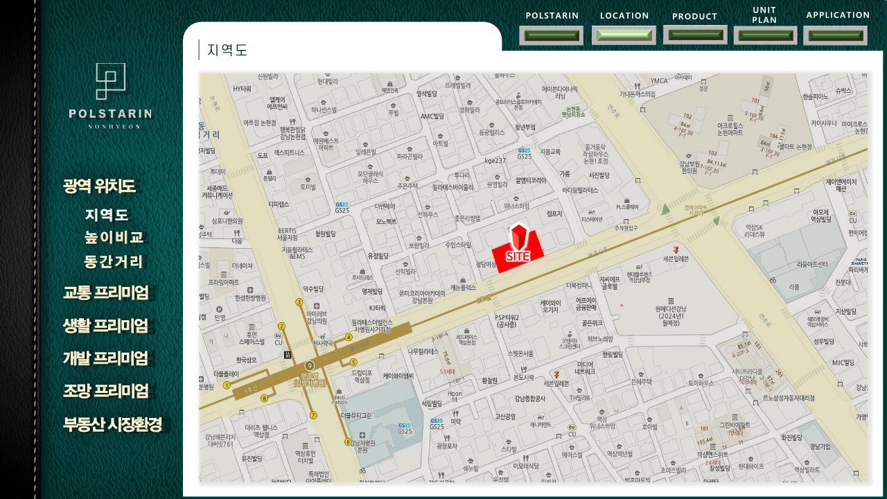887x499 pixels.
Task: Expand the 교통 프리미엄 sidebar section
Action: click(x=106, y=292)
